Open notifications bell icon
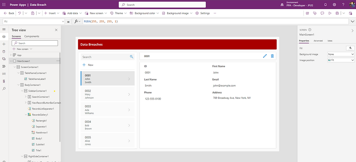 coord(325,4)
